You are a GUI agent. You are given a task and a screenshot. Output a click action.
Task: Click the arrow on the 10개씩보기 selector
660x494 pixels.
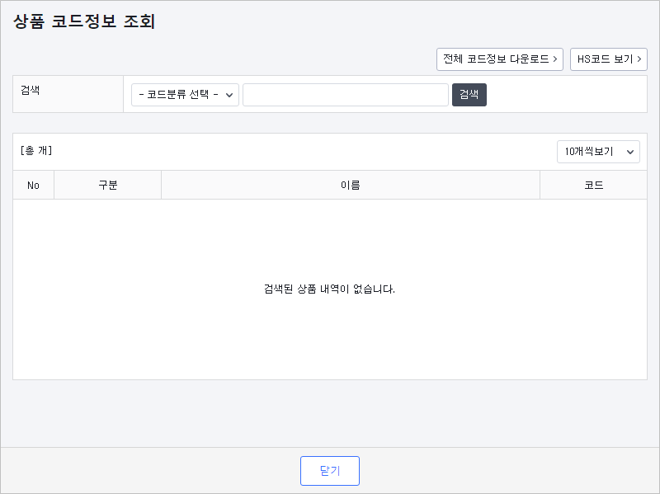coord(630,153)
